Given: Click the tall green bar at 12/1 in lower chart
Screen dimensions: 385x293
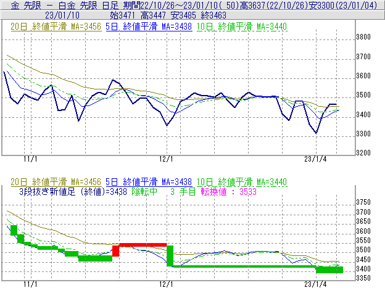Looking at the screenshot, I should point(170,256).
